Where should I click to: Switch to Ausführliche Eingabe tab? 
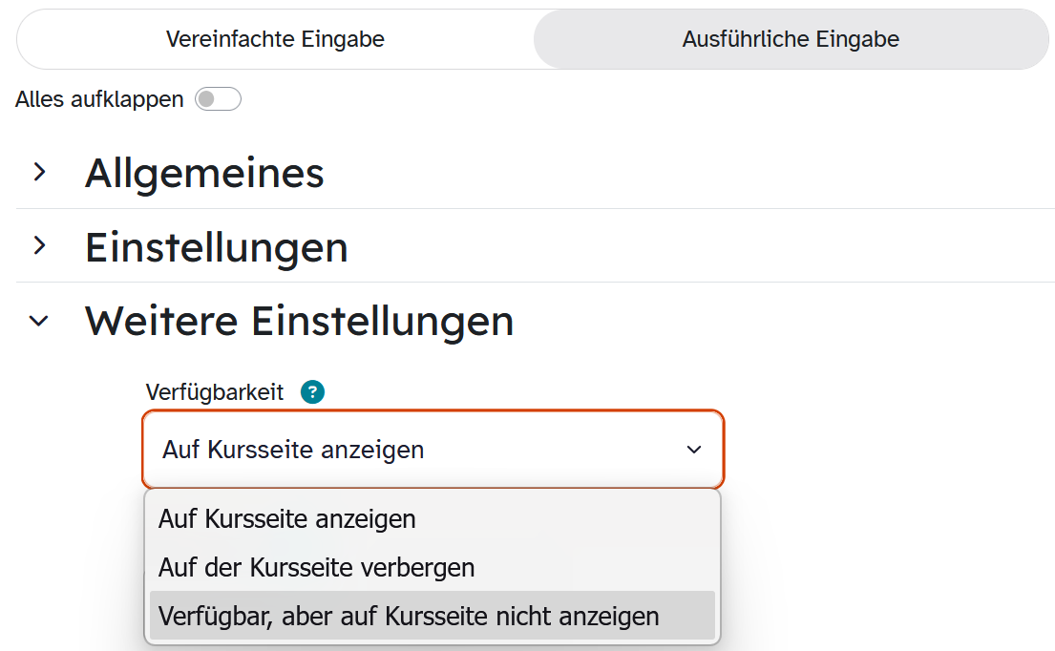(791, 39)
